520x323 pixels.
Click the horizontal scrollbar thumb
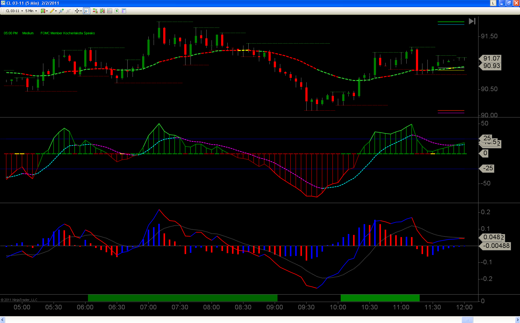[x=467, y=320]
